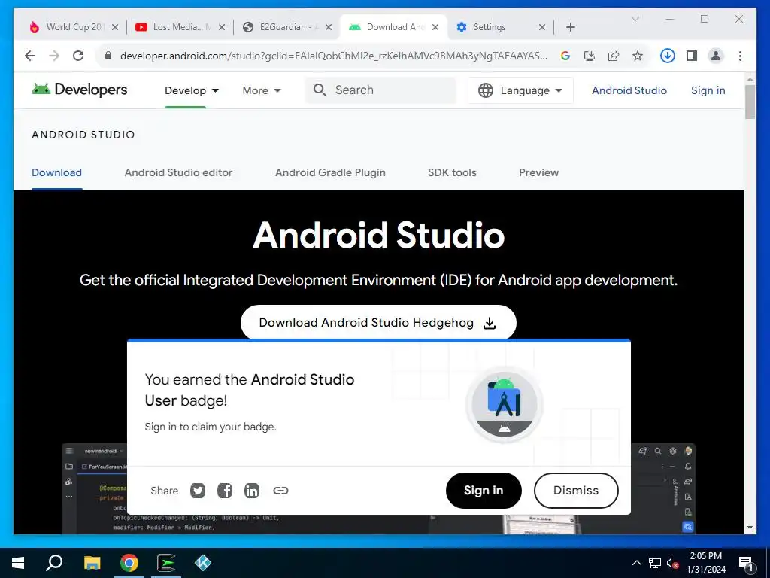The height and width of the screenshot is (578, 770).
Task: Open the taskbar search icon
Action: pyautogui.click(x=54, y=563)
